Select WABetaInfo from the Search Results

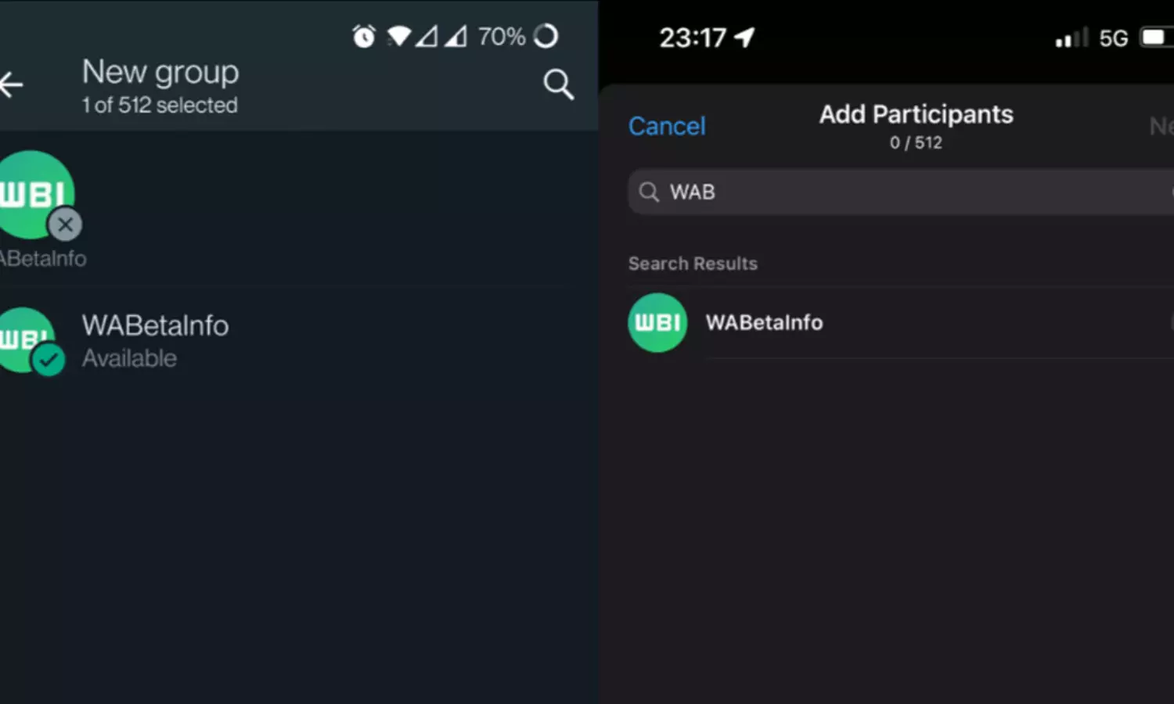(901, 322)
